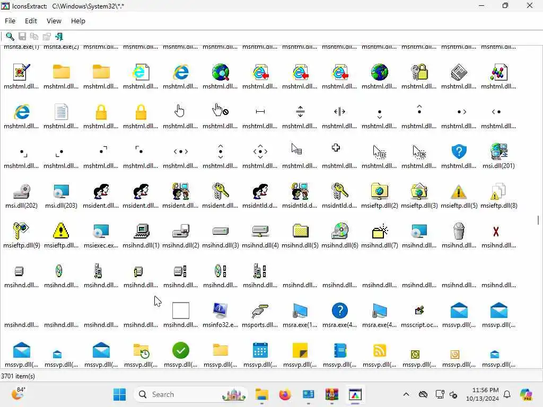Select the mssvp.dll blue calendar icon

pos(260,350)
